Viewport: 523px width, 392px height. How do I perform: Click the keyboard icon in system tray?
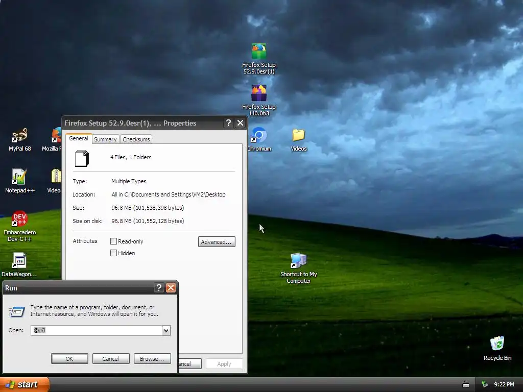(x=466, y=385)
